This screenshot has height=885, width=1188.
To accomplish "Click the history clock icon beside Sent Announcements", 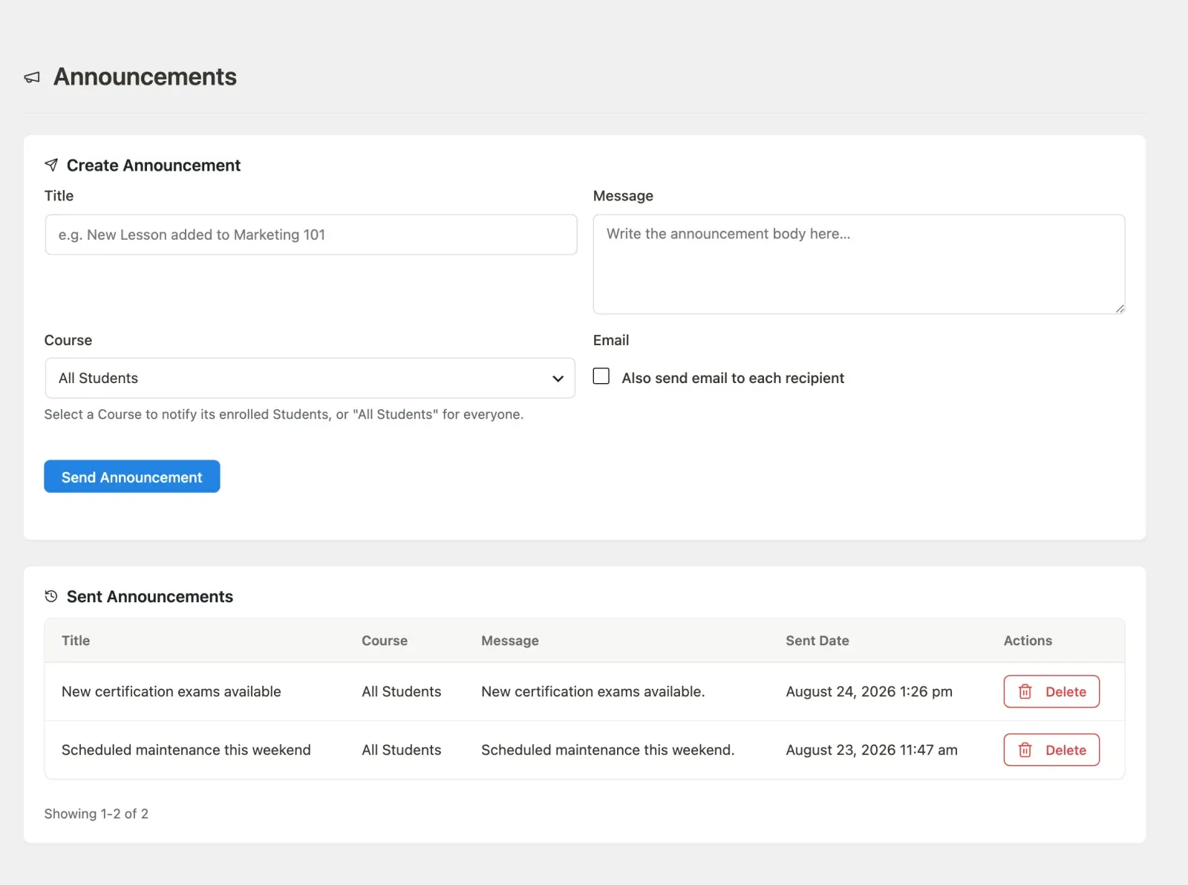I will click(x=51, y=596).
